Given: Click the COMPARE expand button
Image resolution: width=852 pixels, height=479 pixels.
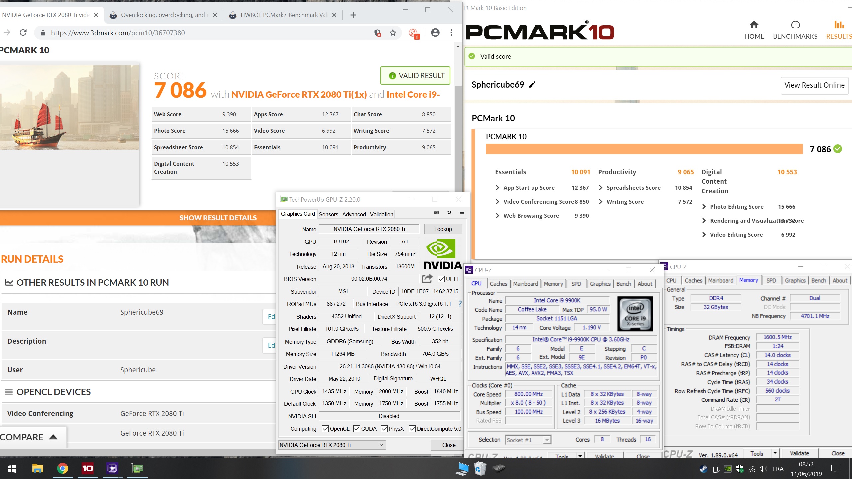Looking at the screenshot, I should [x=33, y=437].
